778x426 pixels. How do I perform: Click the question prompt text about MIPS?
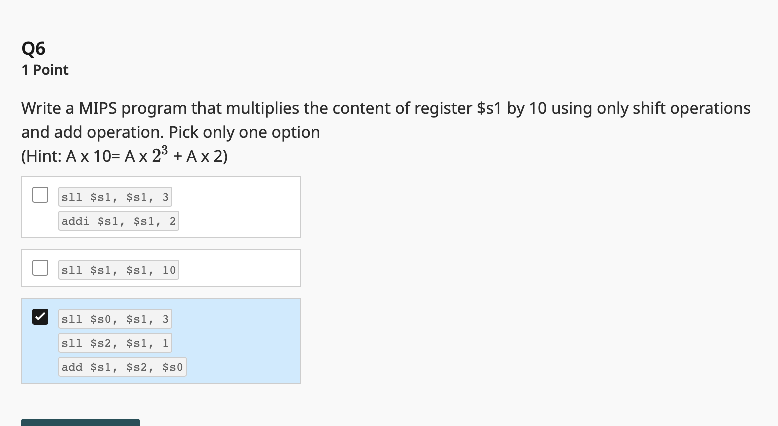[385, 120]
